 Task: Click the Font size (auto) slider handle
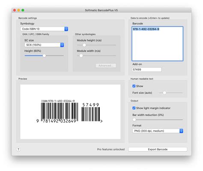coord(164,93)
